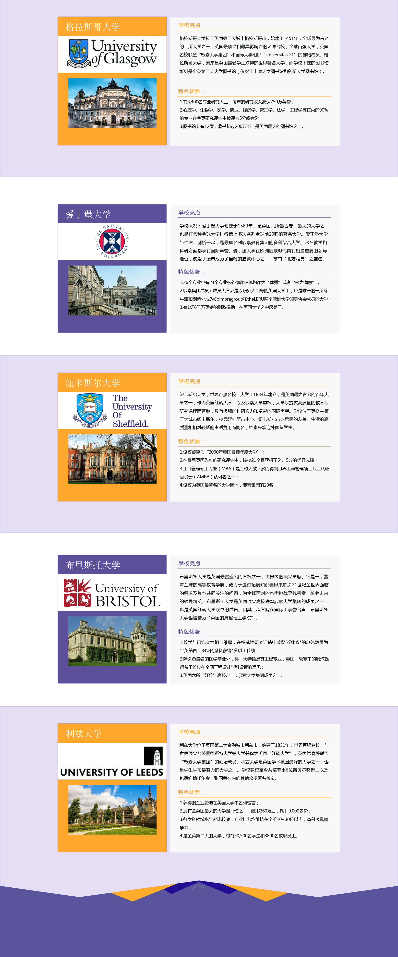Click 学校亮点 heading in the 纽卡斯尔大学 panel
The image size is (398, 957).
tap(189, 381)
